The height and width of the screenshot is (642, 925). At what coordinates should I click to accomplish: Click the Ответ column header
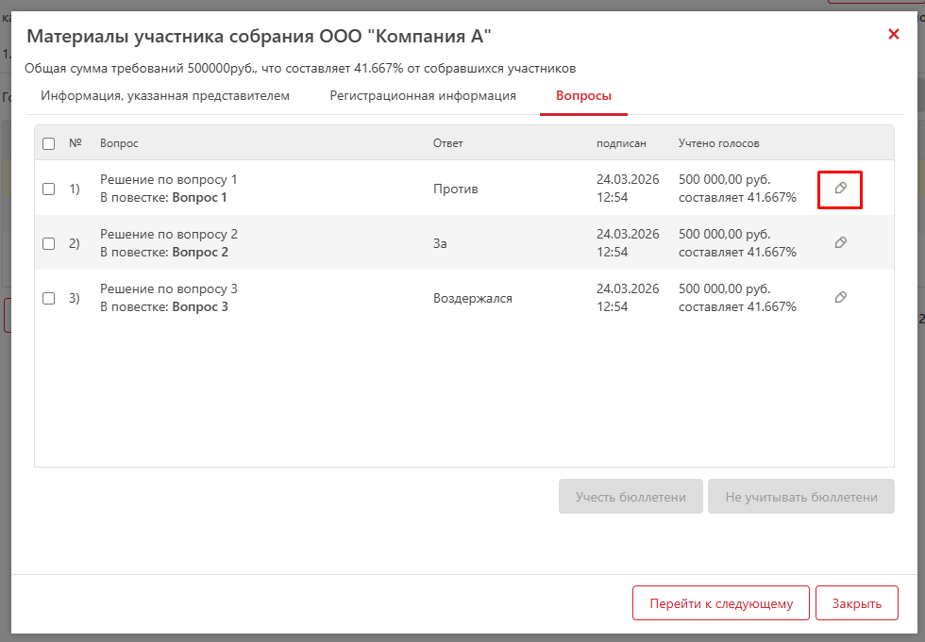447,143
